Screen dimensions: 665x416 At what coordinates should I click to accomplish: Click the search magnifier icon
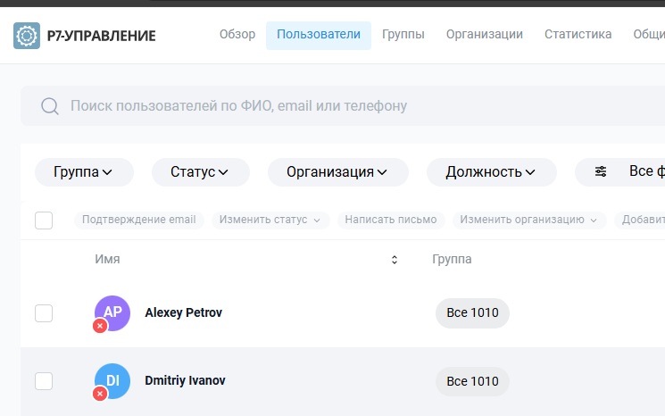(x=50, y=106)
